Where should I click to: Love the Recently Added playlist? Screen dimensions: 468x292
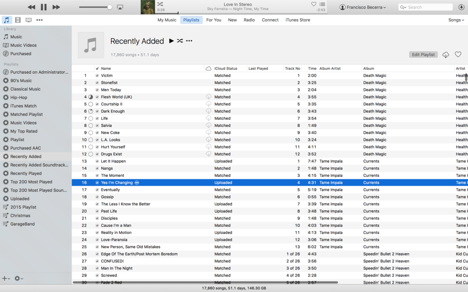tap(458, 54)
